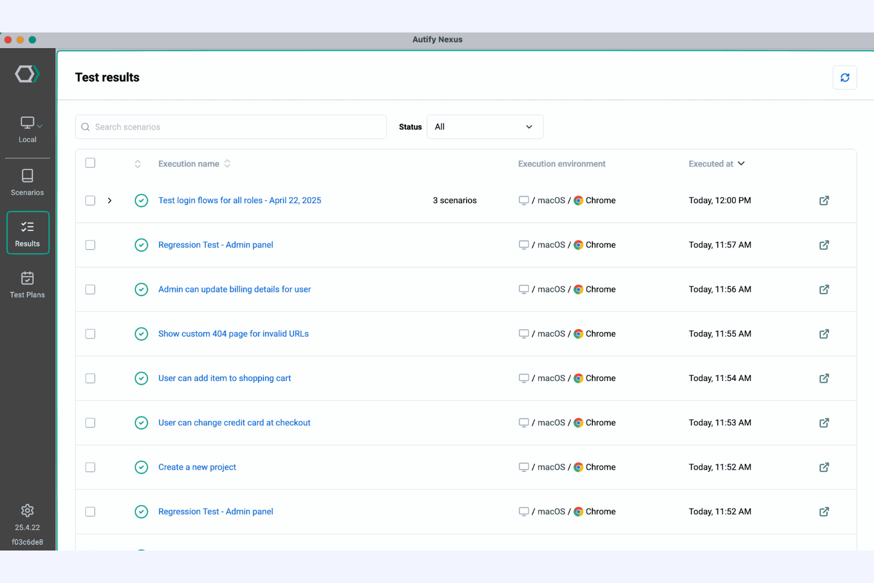
Task: Open the Status filter dropdown
Action: click(x=485, y=126)
